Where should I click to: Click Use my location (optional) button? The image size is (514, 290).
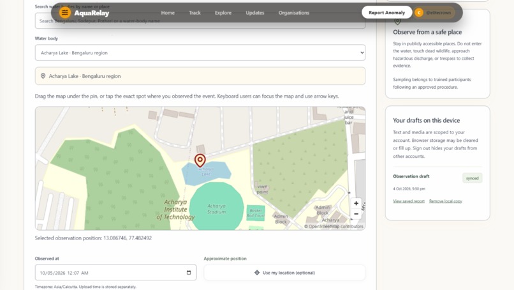pyautogui.click(x=284, y=273)
